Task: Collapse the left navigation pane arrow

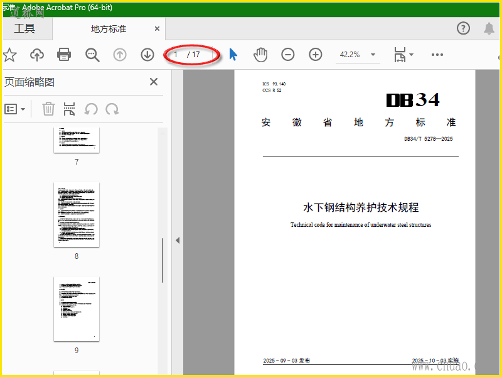Action: [x=178, y=241]
